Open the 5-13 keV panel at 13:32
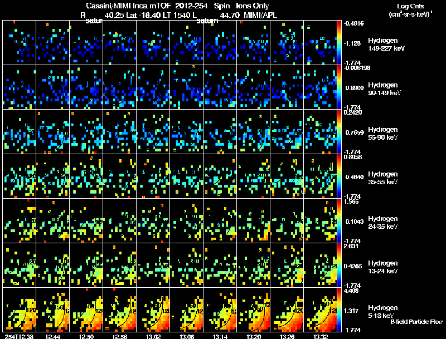Image resolution: width=446 pixels, height=339 pixels. (x=320, y=310)
